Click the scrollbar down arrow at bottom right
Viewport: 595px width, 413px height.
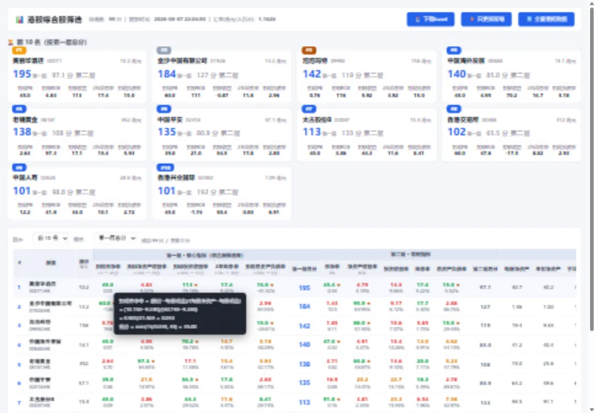(592, 410)
